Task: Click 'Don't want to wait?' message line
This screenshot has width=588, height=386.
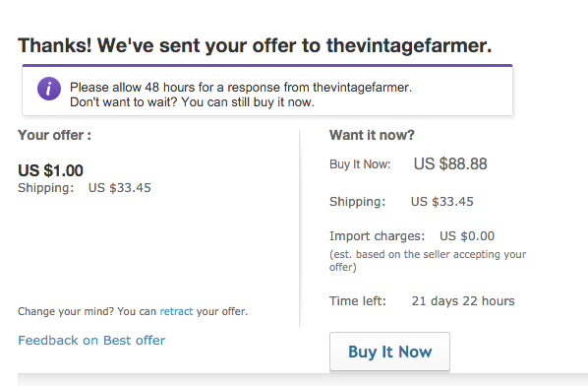Action: [192, 102]
